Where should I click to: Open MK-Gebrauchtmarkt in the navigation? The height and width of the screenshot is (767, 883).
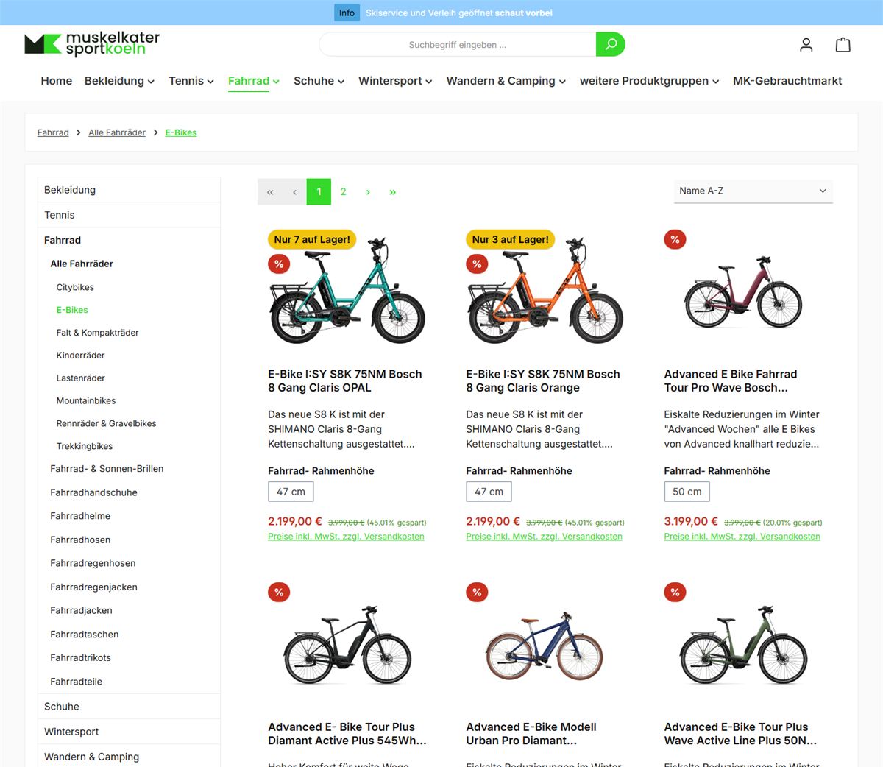pos(787,81)
